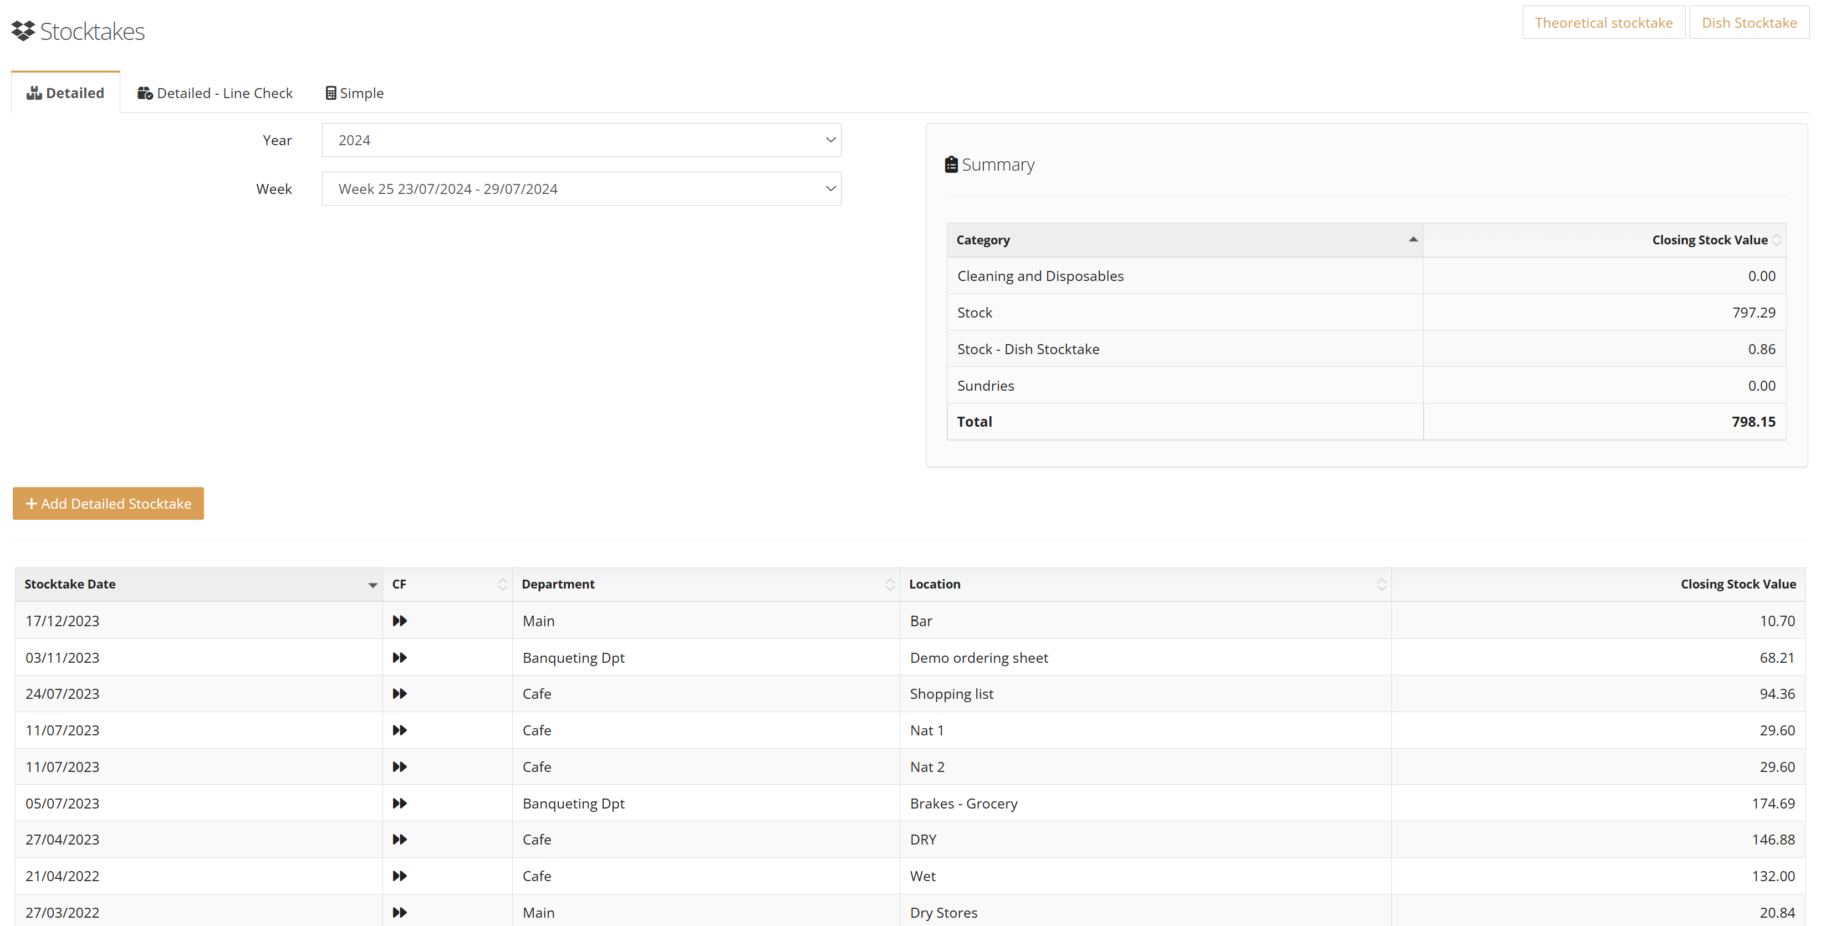Click Banqueting Dpt on 03/11/2023 row
1821x926 pixels.
coord(573,657)
